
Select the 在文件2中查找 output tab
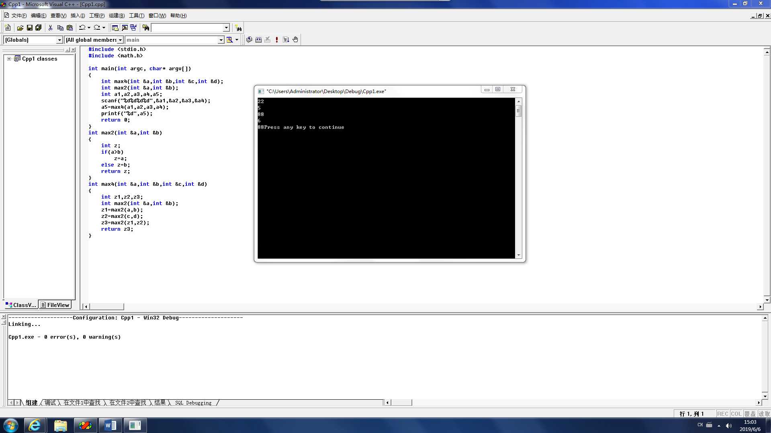(x=128, y=403)
